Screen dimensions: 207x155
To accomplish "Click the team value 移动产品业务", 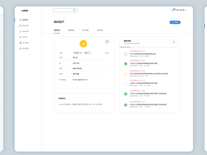I will pos(77,68).
